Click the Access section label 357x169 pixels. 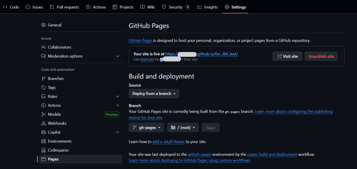[x=46, y=38]
